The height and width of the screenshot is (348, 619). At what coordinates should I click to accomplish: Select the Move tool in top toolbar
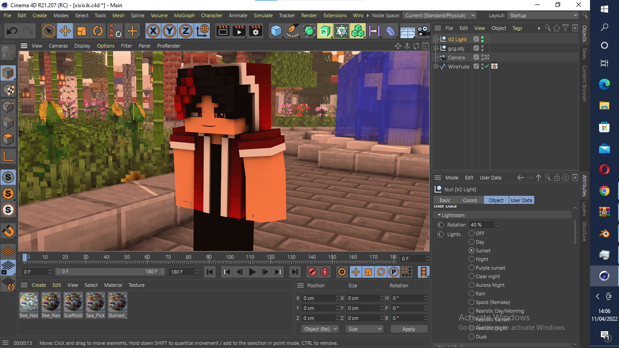65,31
